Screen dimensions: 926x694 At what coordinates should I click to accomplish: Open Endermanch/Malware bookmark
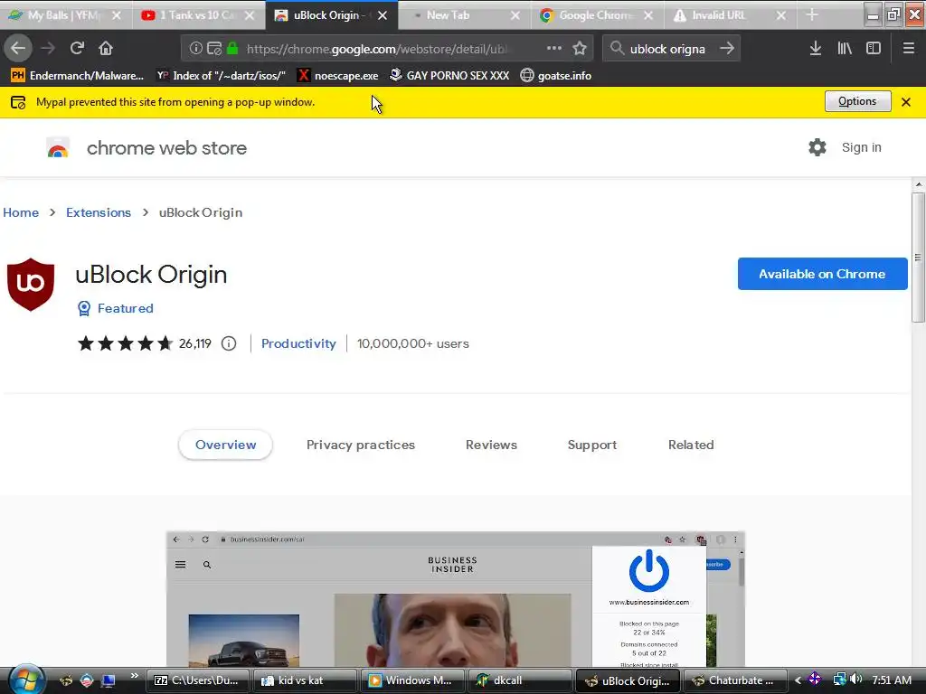coord(78,76)
